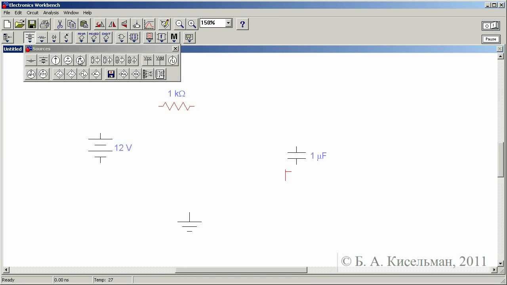
Task: Select the AC Current Source
Action: tap(80, 60)
